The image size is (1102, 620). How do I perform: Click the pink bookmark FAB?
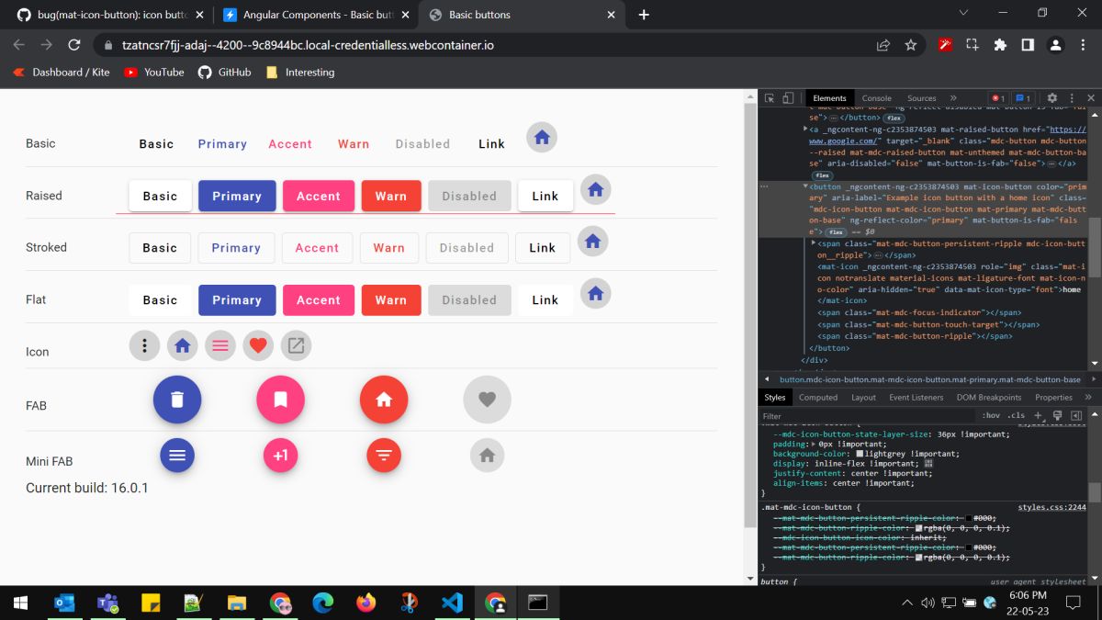pyautogui.click(x=280, y=400)
